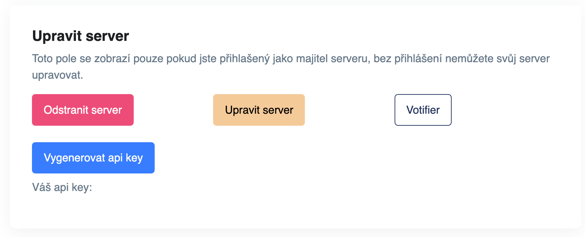This screenshot has width=585, height=237.
Task: Edit the server using the orange button
Action: (259, 110)
